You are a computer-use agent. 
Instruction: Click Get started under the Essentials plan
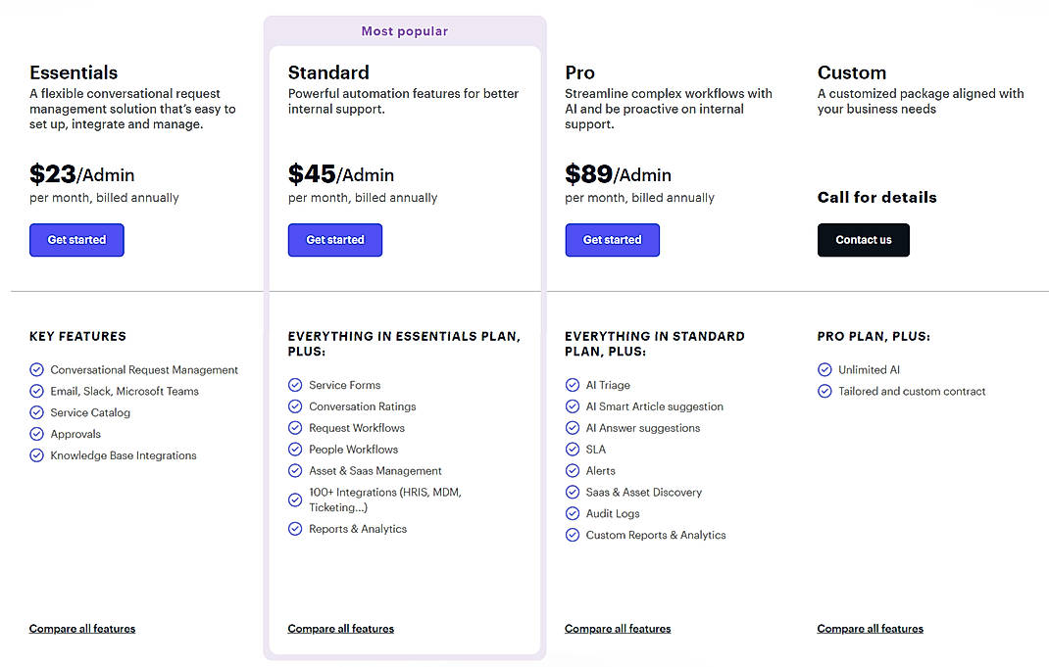coord(76,240)
